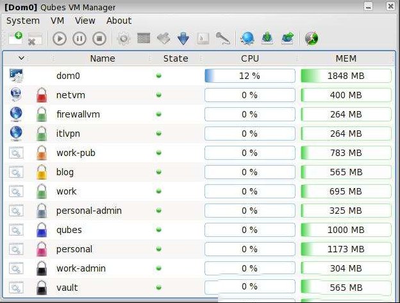Screen dimensions: 400x303
Task: Select the itlvpn row name
Action: [68, 134]
